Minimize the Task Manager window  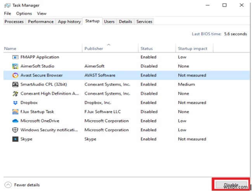208,5
